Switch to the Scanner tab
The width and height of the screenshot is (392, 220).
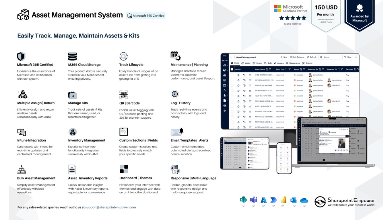pyautogui.click(x=307, y=63)
